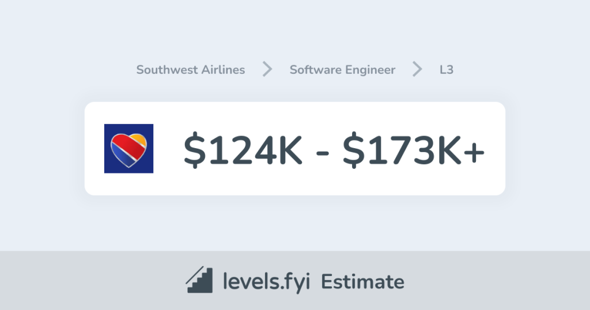Viewport: 590px width, 310px height.
Task: Pick the dark blue logo tile background
Action: 109,166
